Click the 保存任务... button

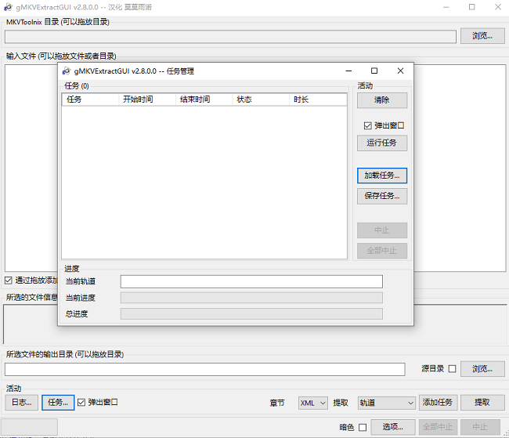click(x=382, y=196)
